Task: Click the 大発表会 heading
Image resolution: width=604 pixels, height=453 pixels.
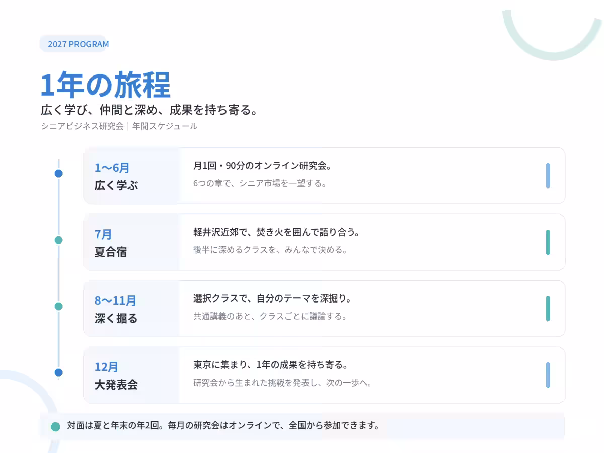Action: pos(116,385)
